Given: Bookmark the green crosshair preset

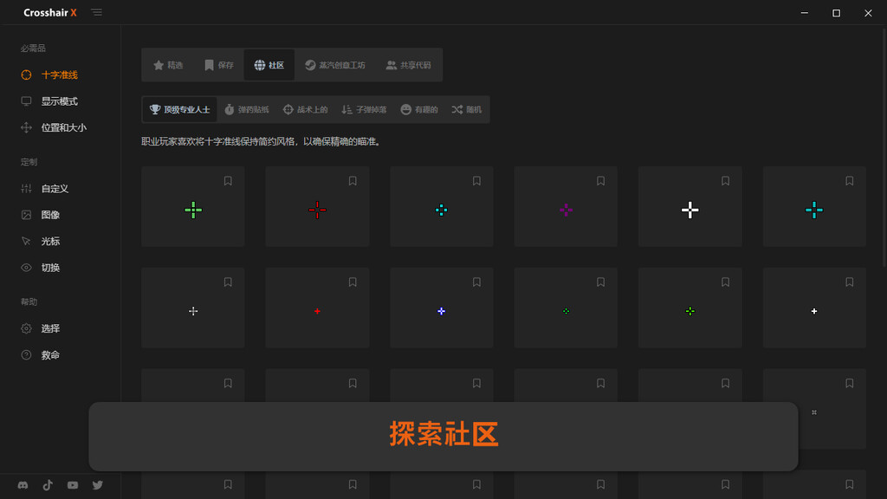Looking at the screenshot, I should coord(229,181).
